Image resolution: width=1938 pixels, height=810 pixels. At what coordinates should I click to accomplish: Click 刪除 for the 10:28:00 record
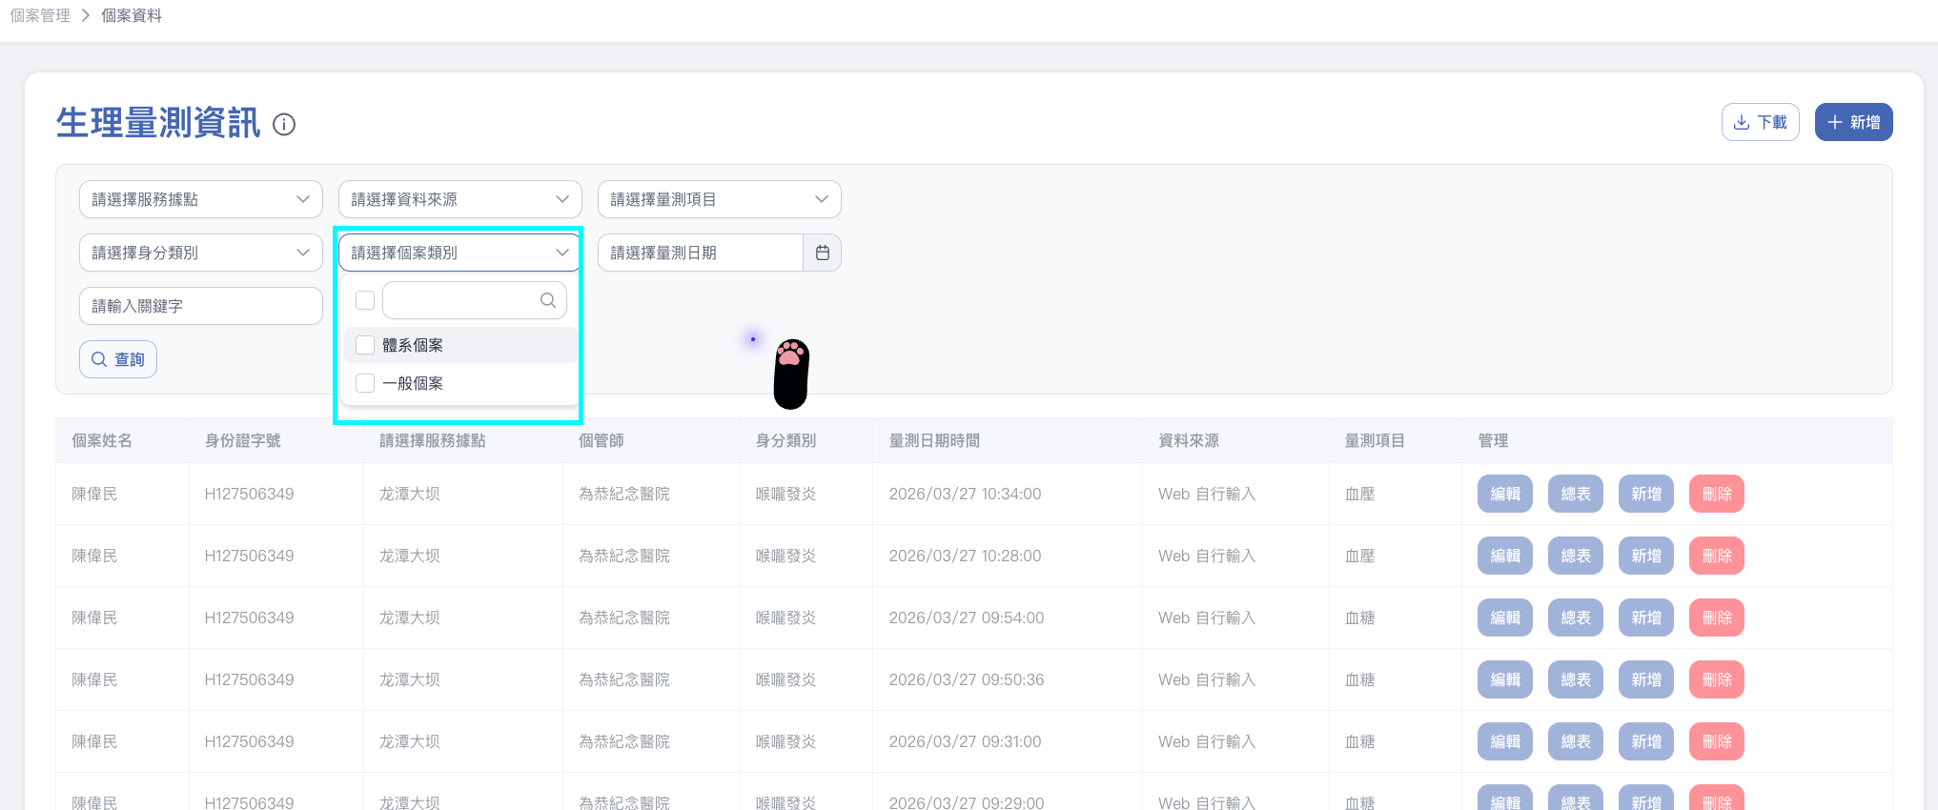click(x=1716, y=556)
